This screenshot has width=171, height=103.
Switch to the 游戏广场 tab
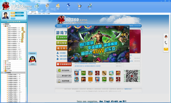point(33,12)
